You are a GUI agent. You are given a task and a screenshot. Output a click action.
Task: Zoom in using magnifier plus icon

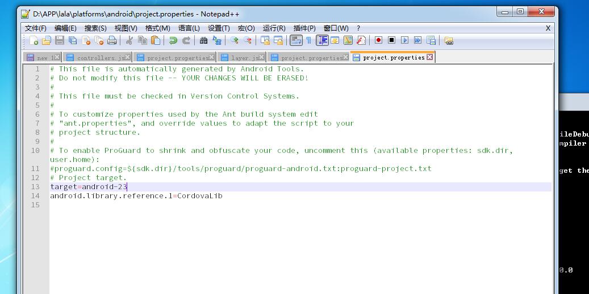[x=235, y=40]
